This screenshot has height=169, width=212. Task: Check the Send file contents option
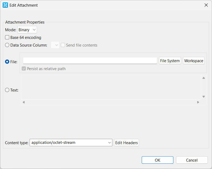63,45
